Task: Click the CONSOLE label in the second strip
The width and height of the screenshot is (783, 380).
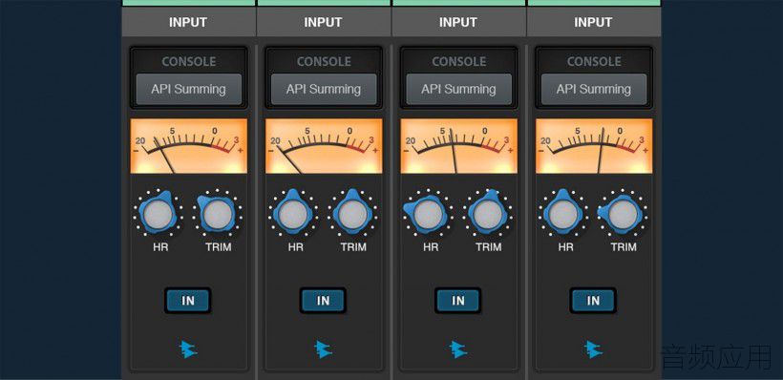Action: [324, 62]
